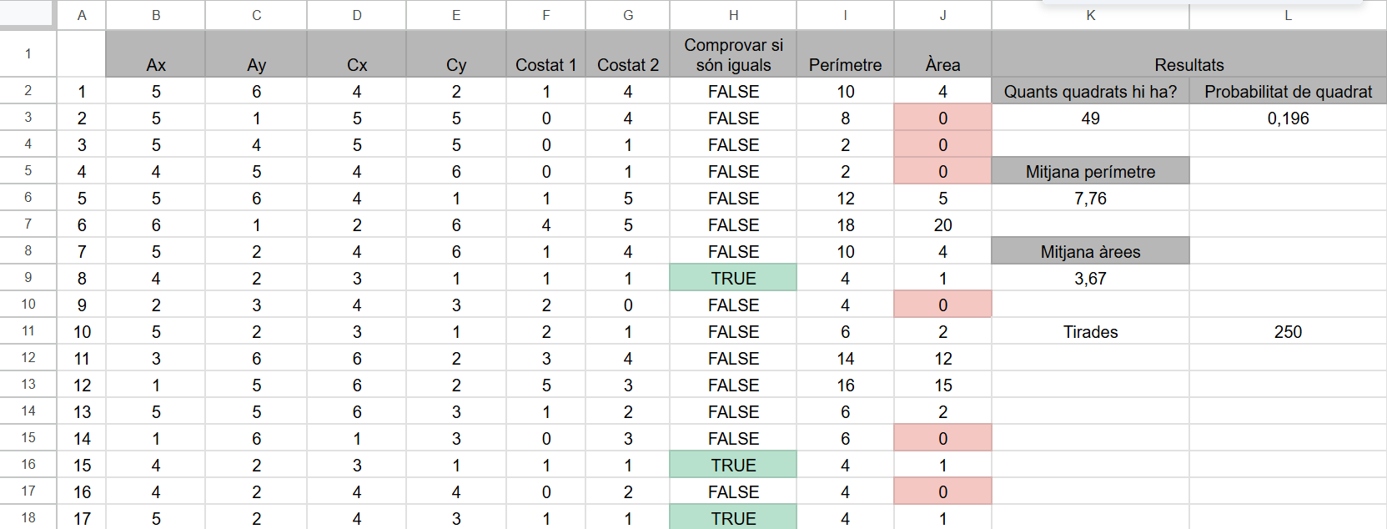Click the cell showing 0,196

pos(1288,118)
